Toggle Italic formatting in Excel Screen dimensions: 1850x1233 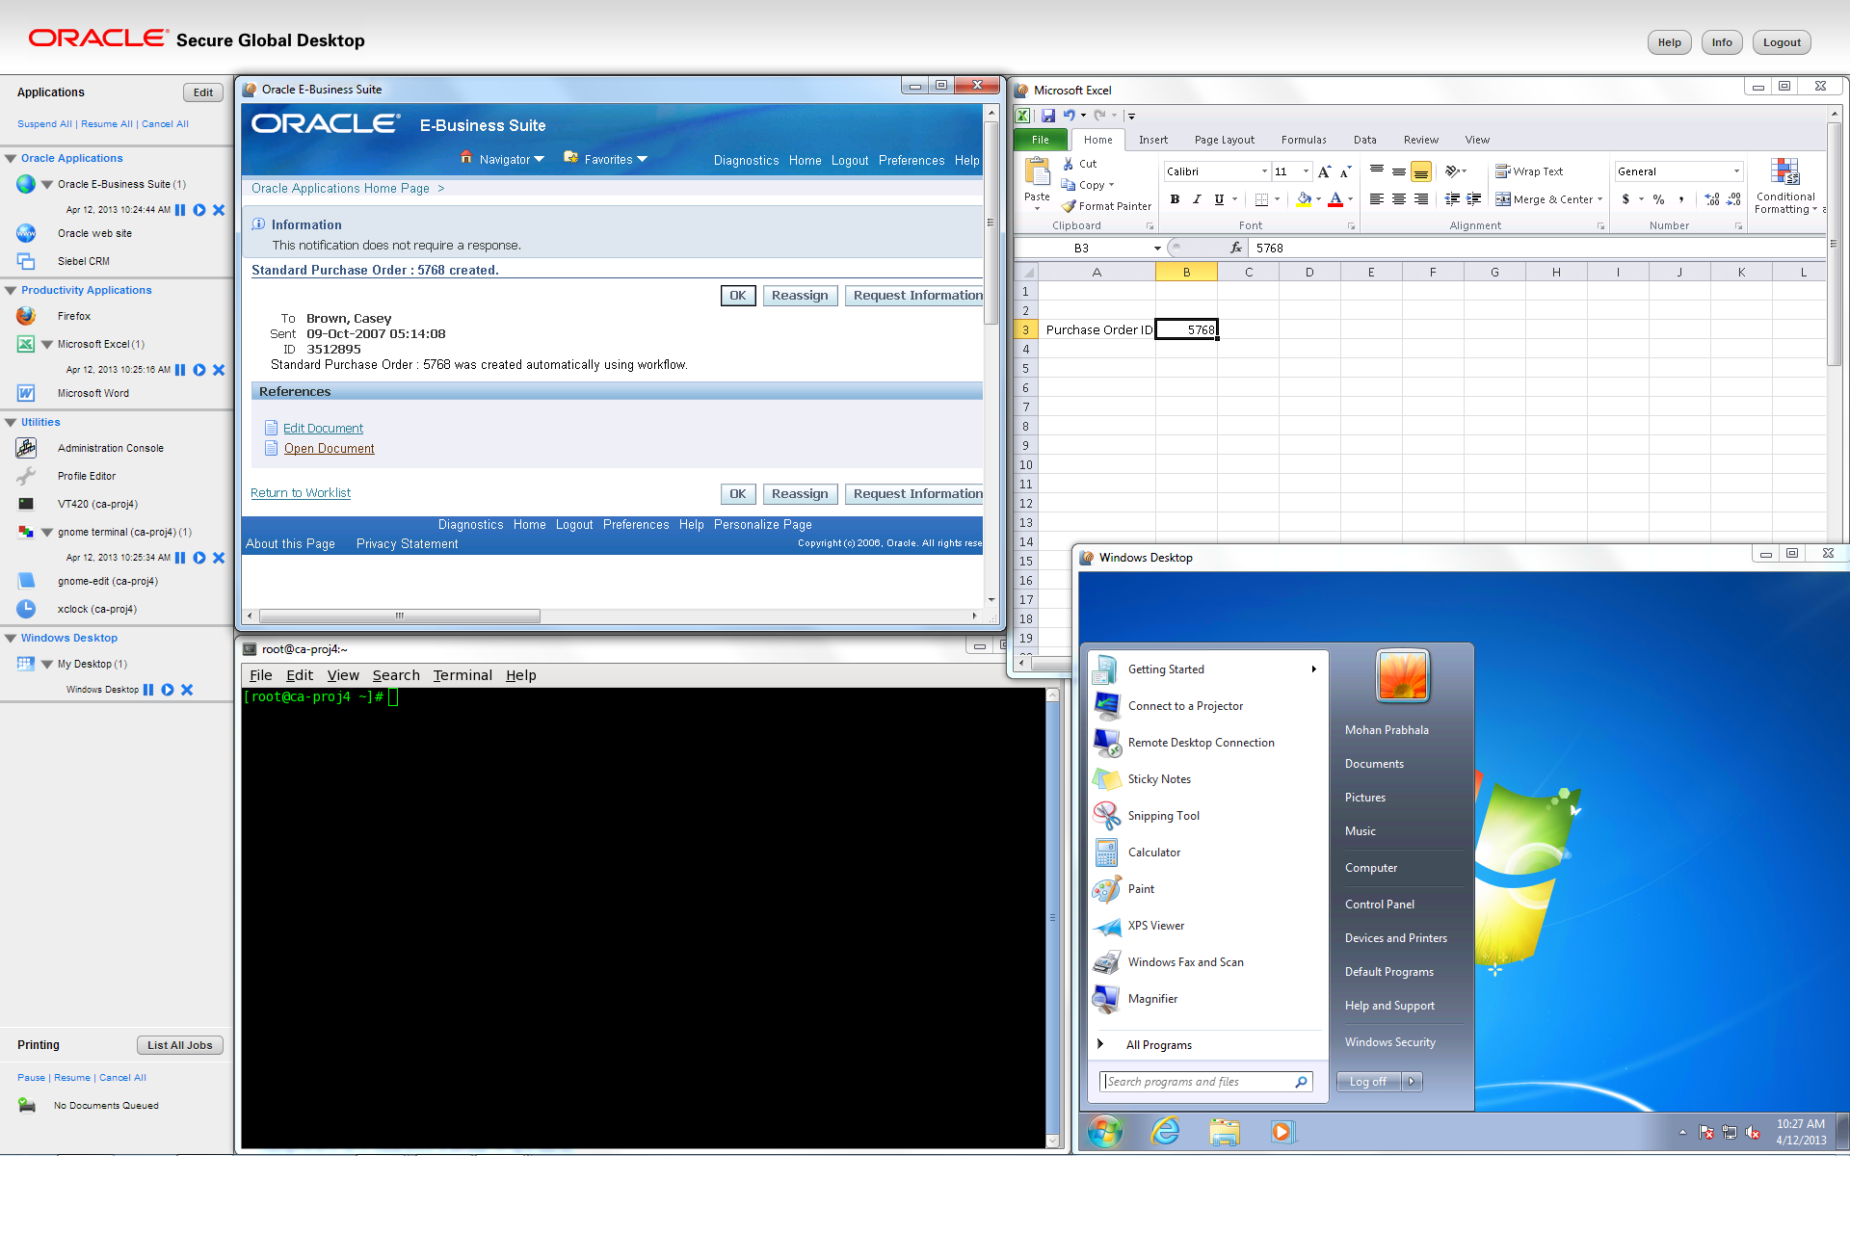1197,199
